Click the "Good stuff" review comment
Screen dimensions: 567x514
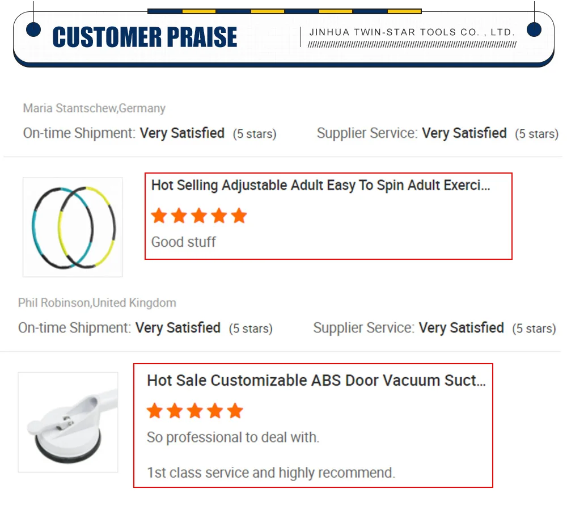tap(183, 242)
